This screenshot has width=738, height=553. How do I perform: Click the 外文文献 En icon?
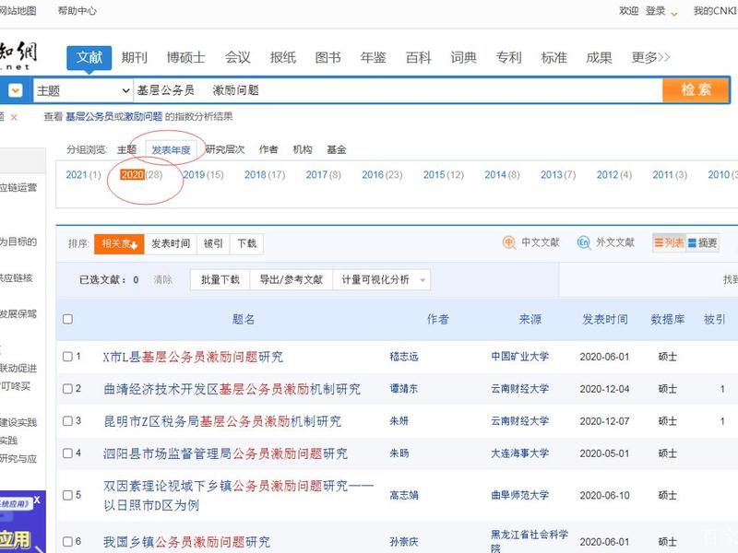click(584, 242)
